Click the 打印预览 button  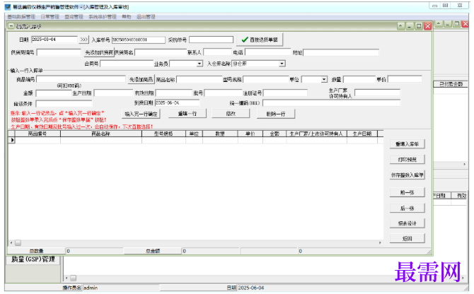pos(407,160)
